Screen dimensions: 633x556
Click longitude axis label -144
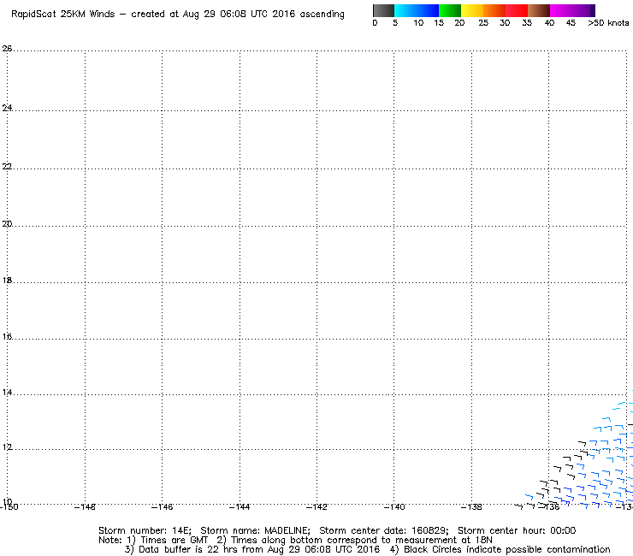point(240,507)
